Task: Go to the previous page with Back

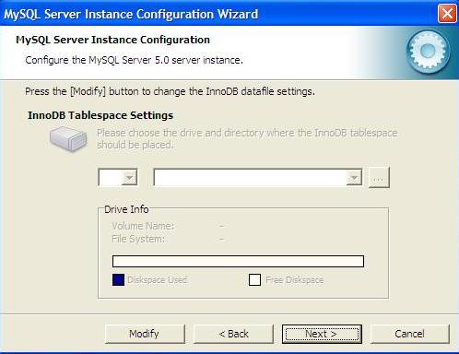Action: pos(233,334)
